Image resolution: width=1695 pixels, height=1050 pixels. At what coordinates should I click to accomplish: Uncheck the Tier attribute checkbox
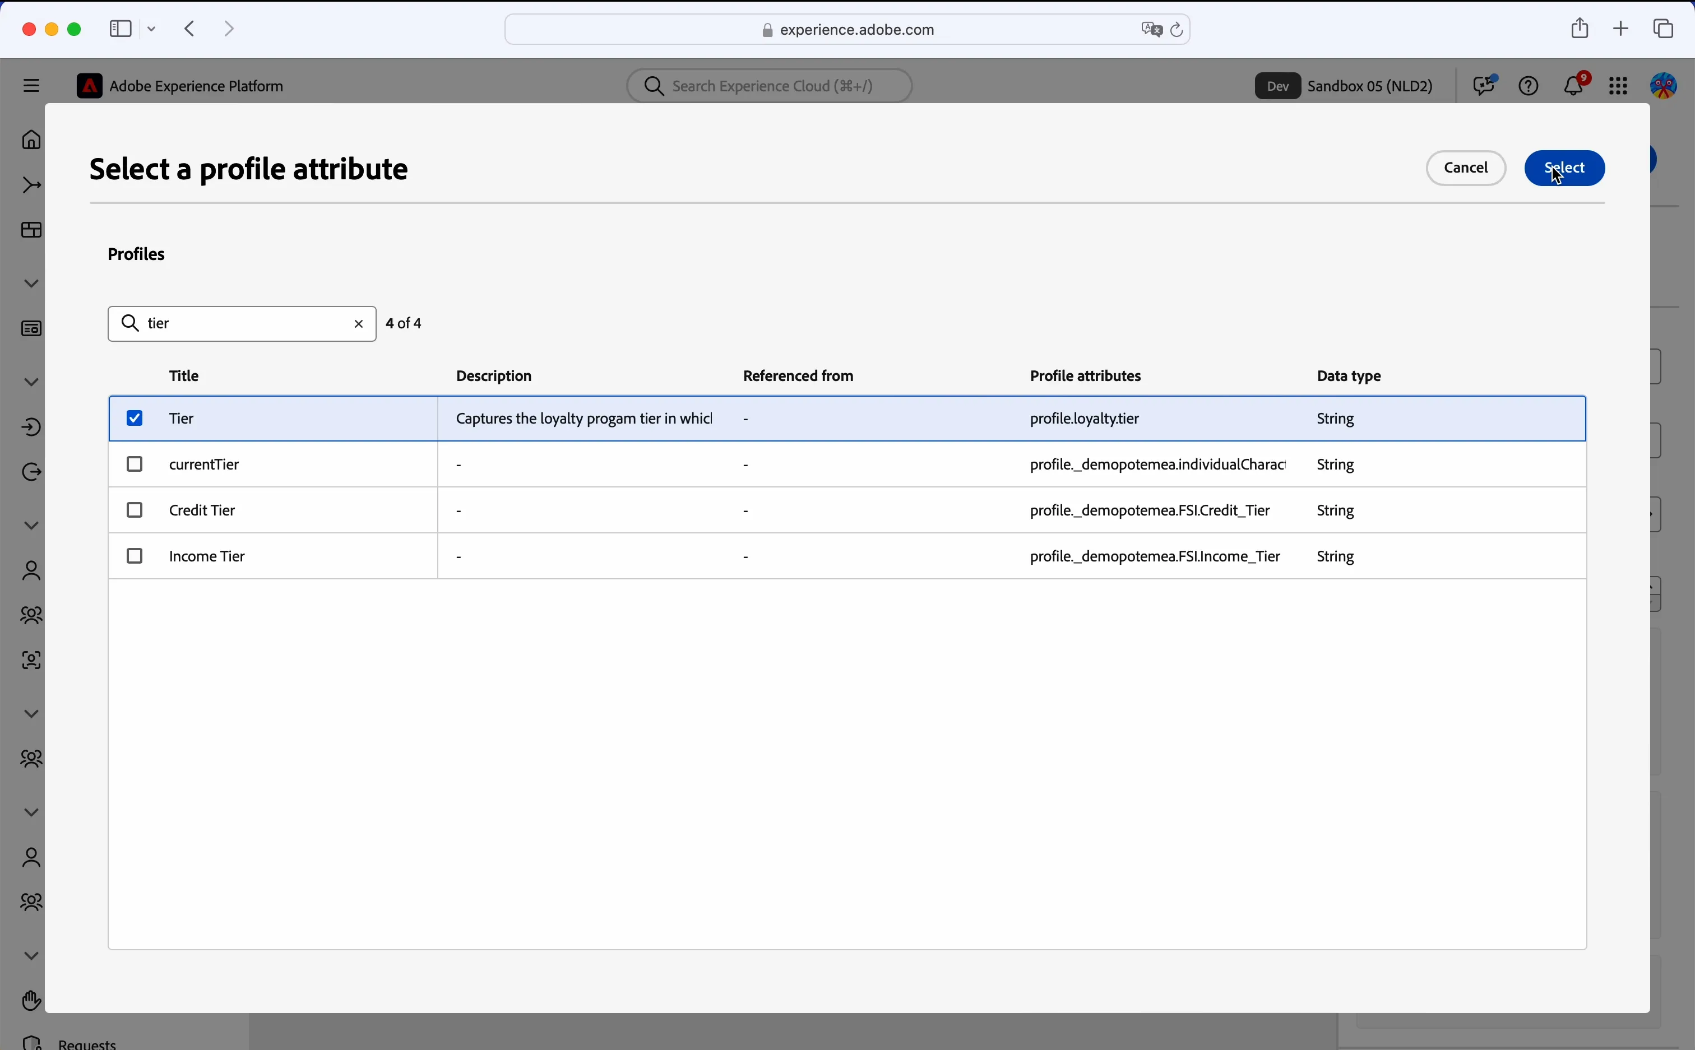[135, 418]
